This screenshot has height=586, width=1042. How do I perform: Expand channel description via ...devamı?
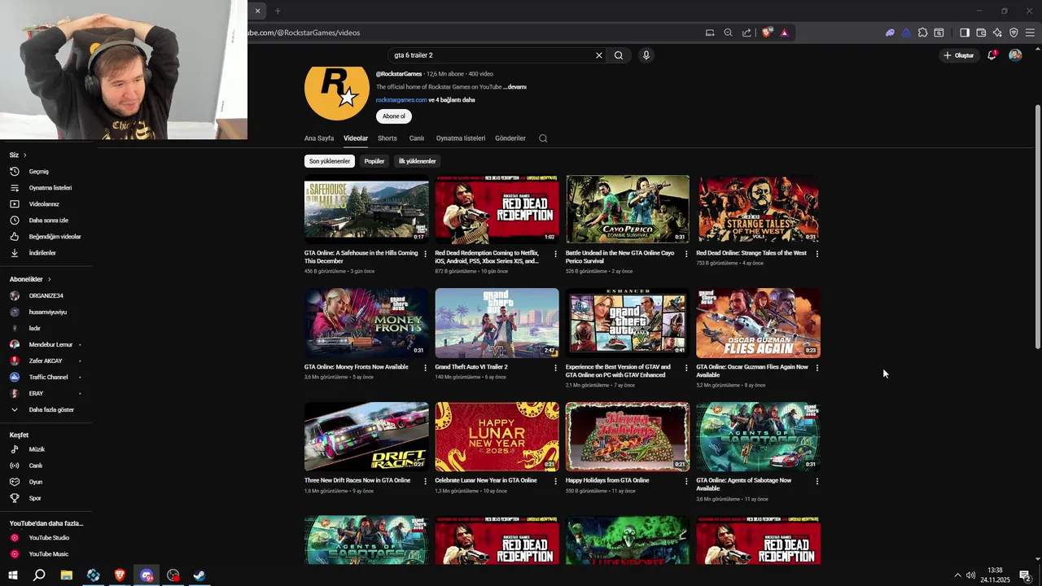click(x=515, y=87)
